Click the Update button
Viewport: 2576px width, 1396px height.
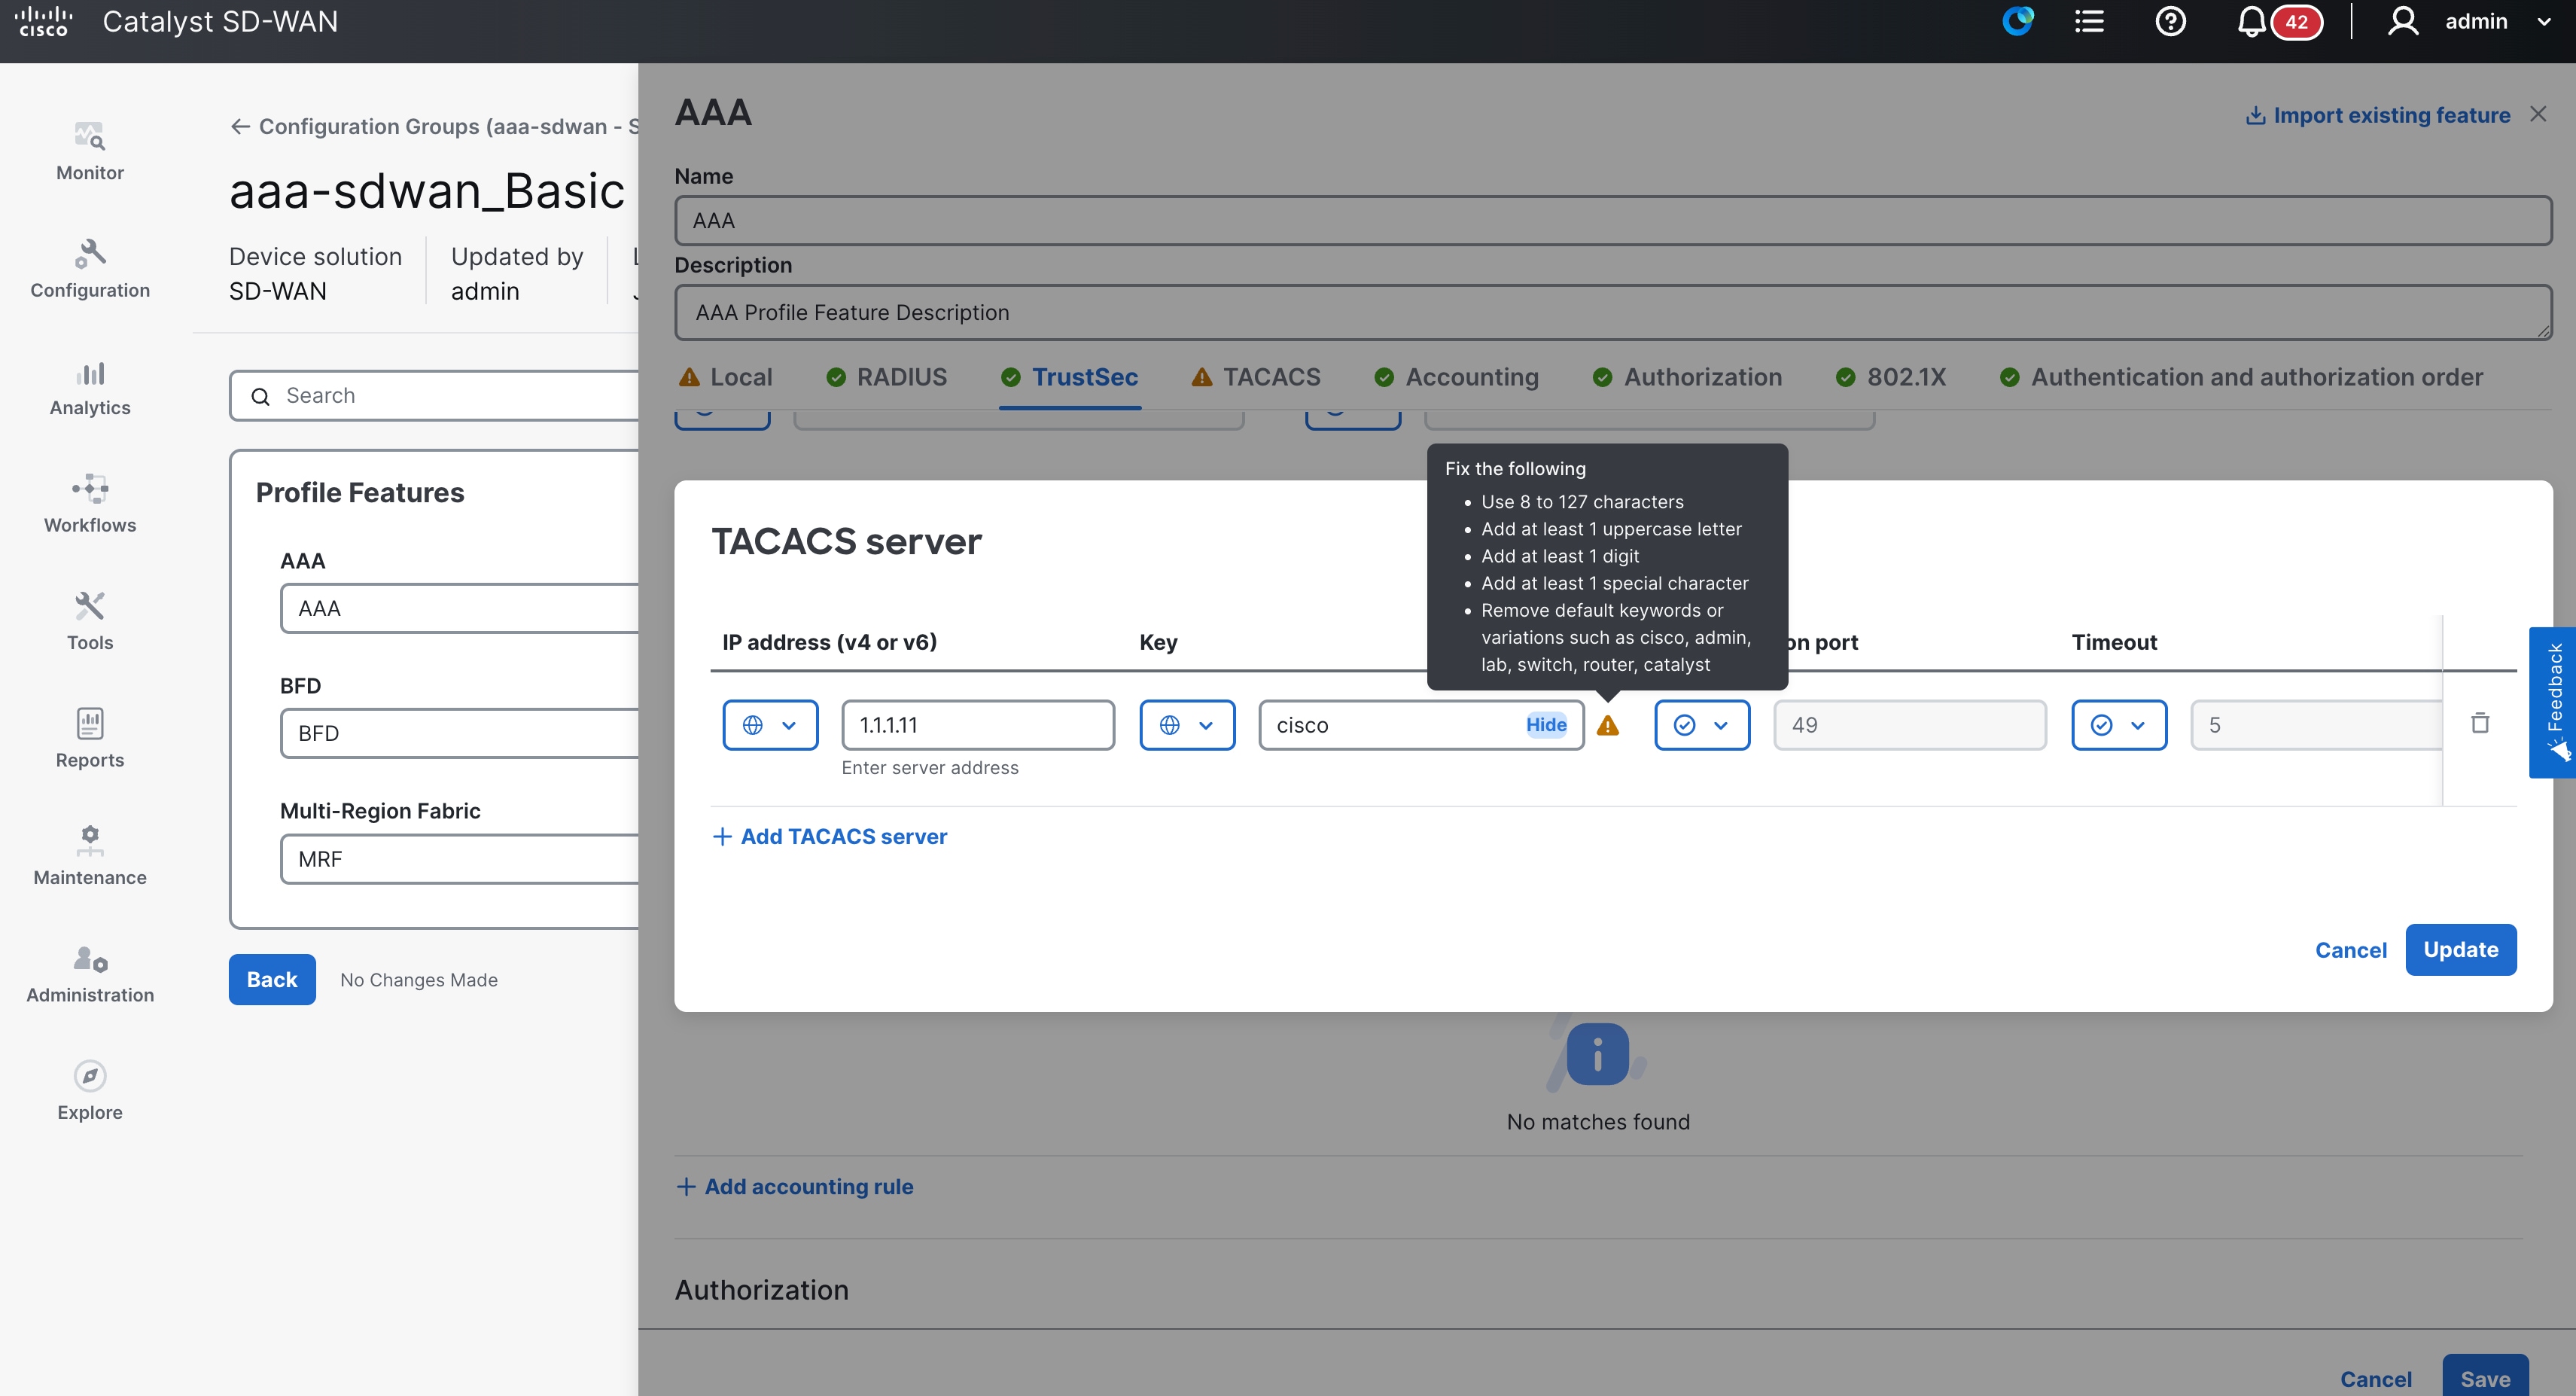(2460, 950)
